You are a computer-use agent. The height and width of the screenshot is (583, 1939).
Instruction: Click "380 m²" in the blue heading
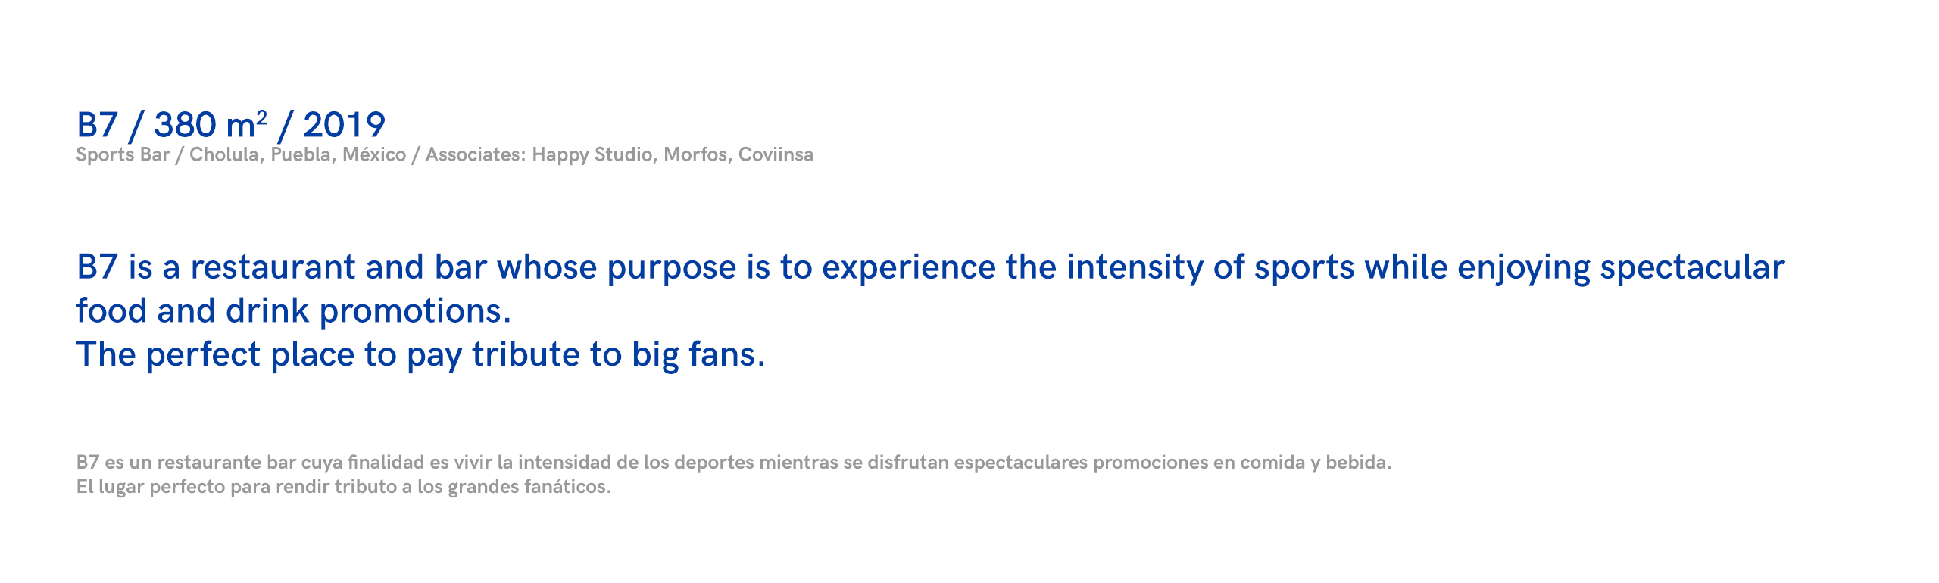(210, 125)
